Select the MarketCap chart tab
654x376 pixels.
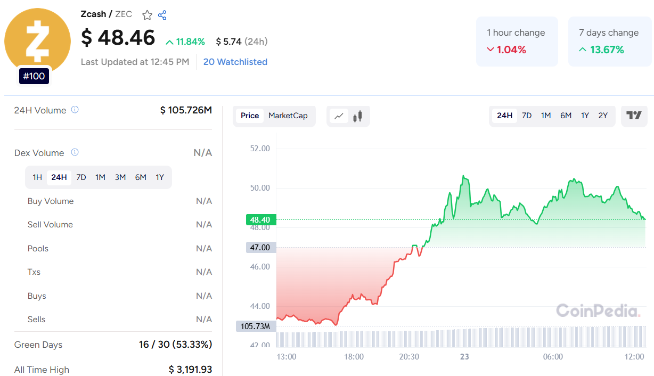(x=288, y=116)
